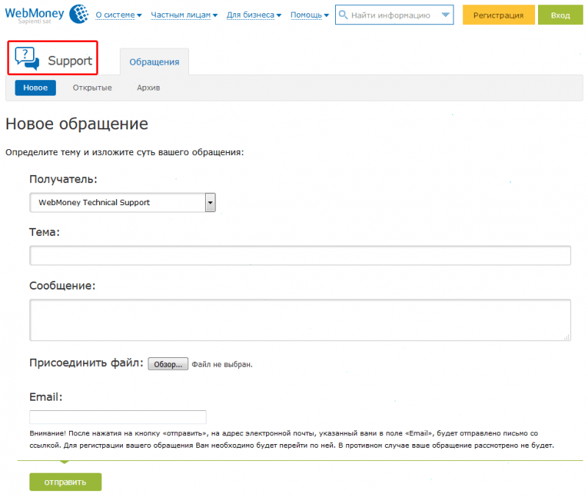The width and height of the screenshot is (588, 497).
Task: Click the Support heading text
Action: pos(70,61)
